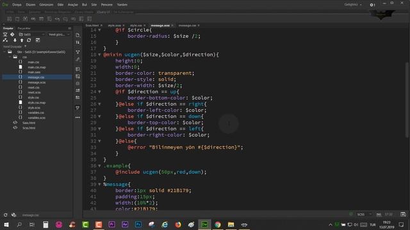Click real-time preview icon in status bar
The height and width of the screenshot is (230, 410).
click(403, 215)
